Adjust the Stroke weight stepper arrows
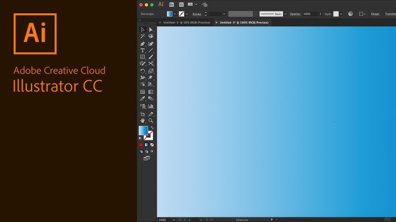 206,14
